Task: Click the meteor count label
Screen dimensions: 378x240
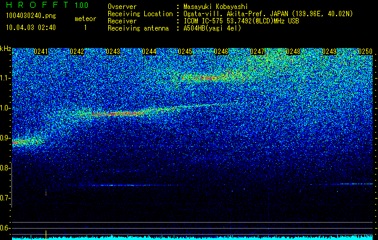Action: tap(85, 19)
